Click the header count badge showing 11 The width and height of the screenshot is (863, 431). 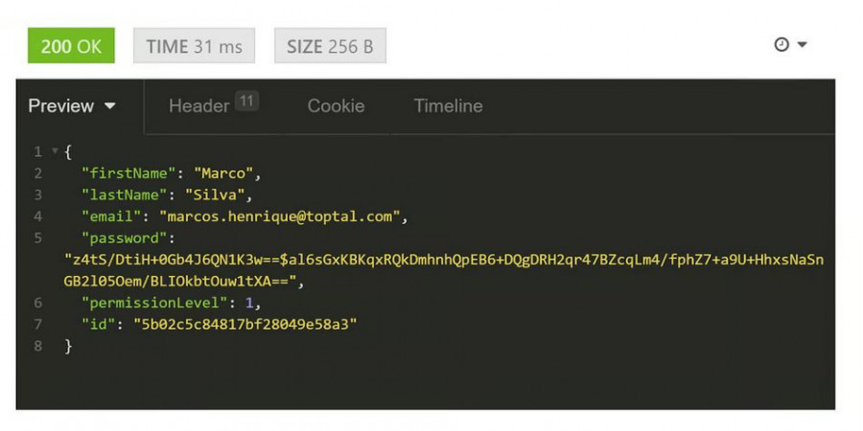(246, 101)
